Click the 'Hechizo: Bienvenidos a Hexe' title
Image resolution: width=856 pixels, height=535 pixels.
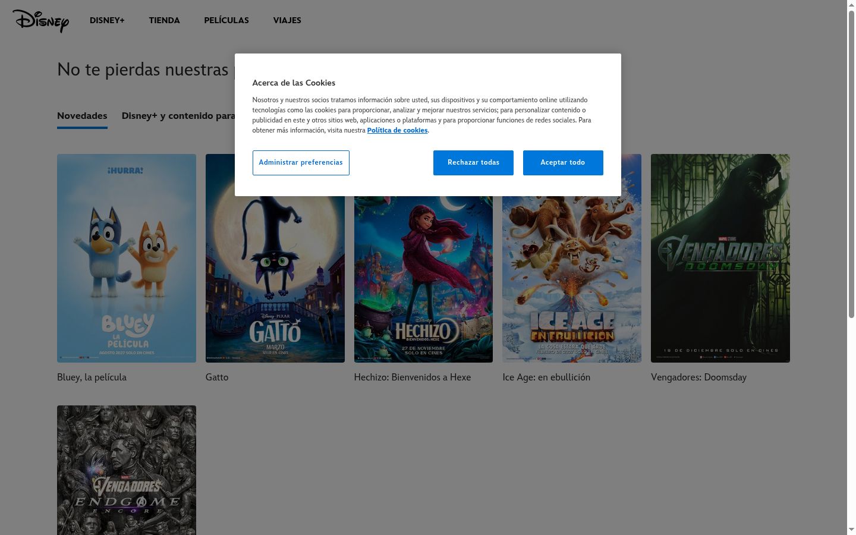pos(413,377)
